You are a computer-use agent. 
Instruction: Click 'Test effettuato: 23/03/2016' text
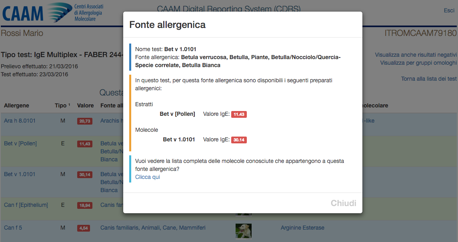point(34,74)
